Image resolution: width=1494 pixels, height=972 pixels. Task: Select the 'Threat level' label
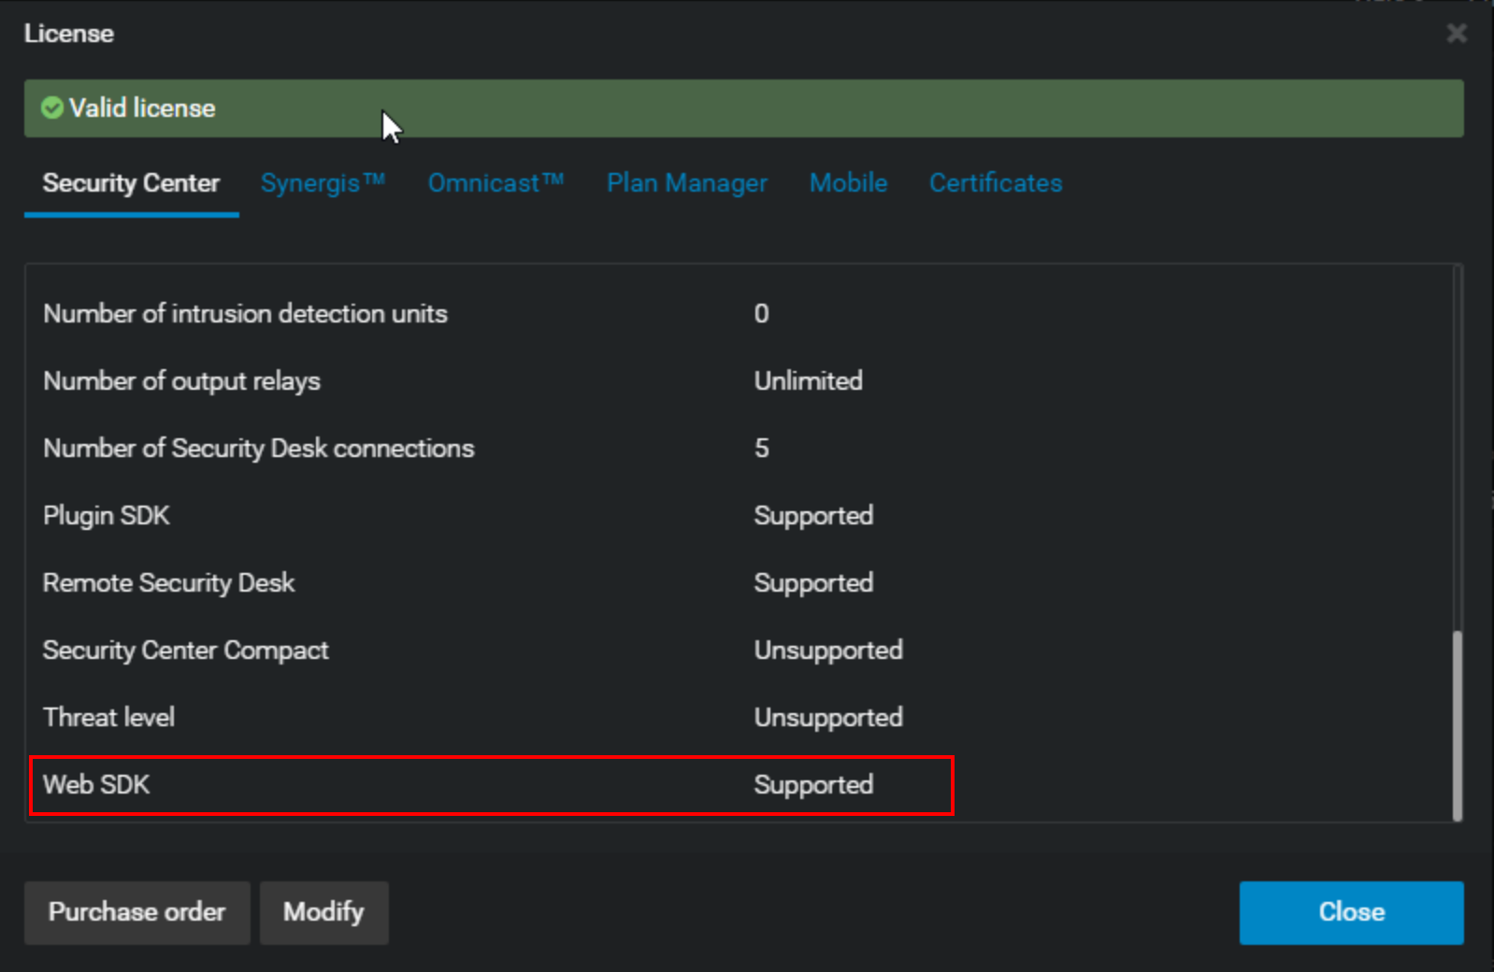point(109,718)
